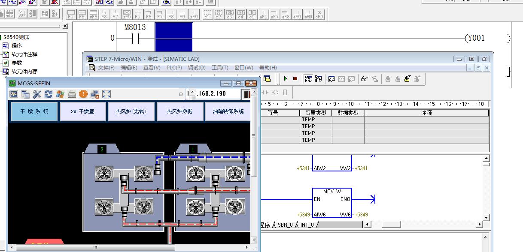Viewport: 523px width, 252px height.
Task: Click the refresh arrows icon in MCGS toolbar
Action: (49, 94)
